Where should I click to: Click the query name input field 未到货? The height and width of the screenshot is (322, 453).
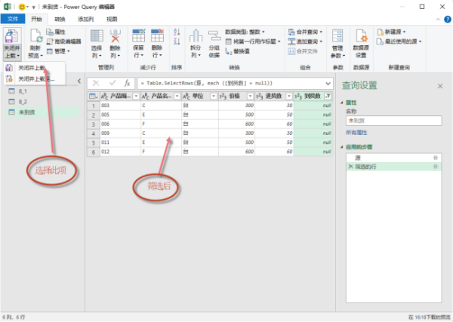point(393,120)
